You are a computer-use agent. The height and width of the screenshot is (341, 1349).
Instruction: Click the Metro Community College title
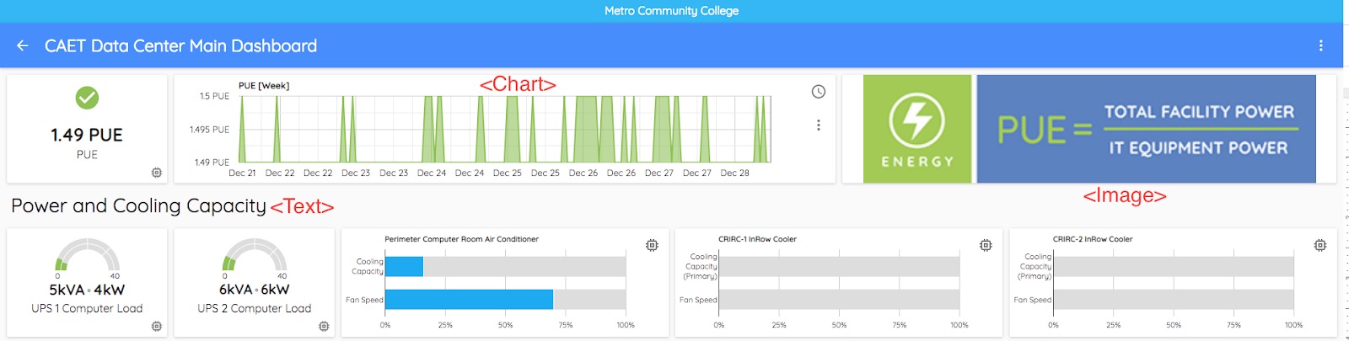671,11
